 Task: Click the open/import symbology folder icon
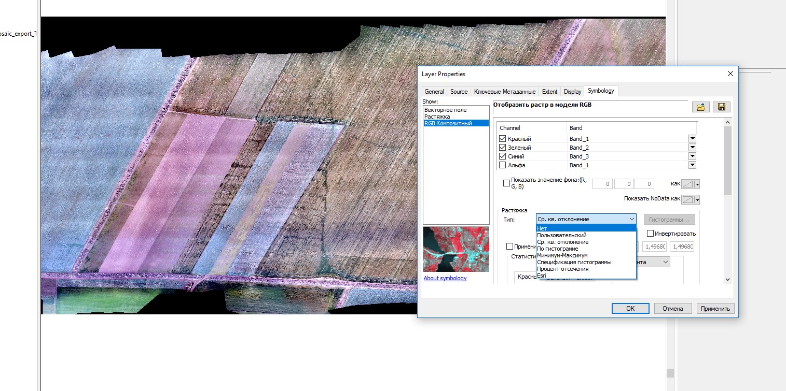700,107
